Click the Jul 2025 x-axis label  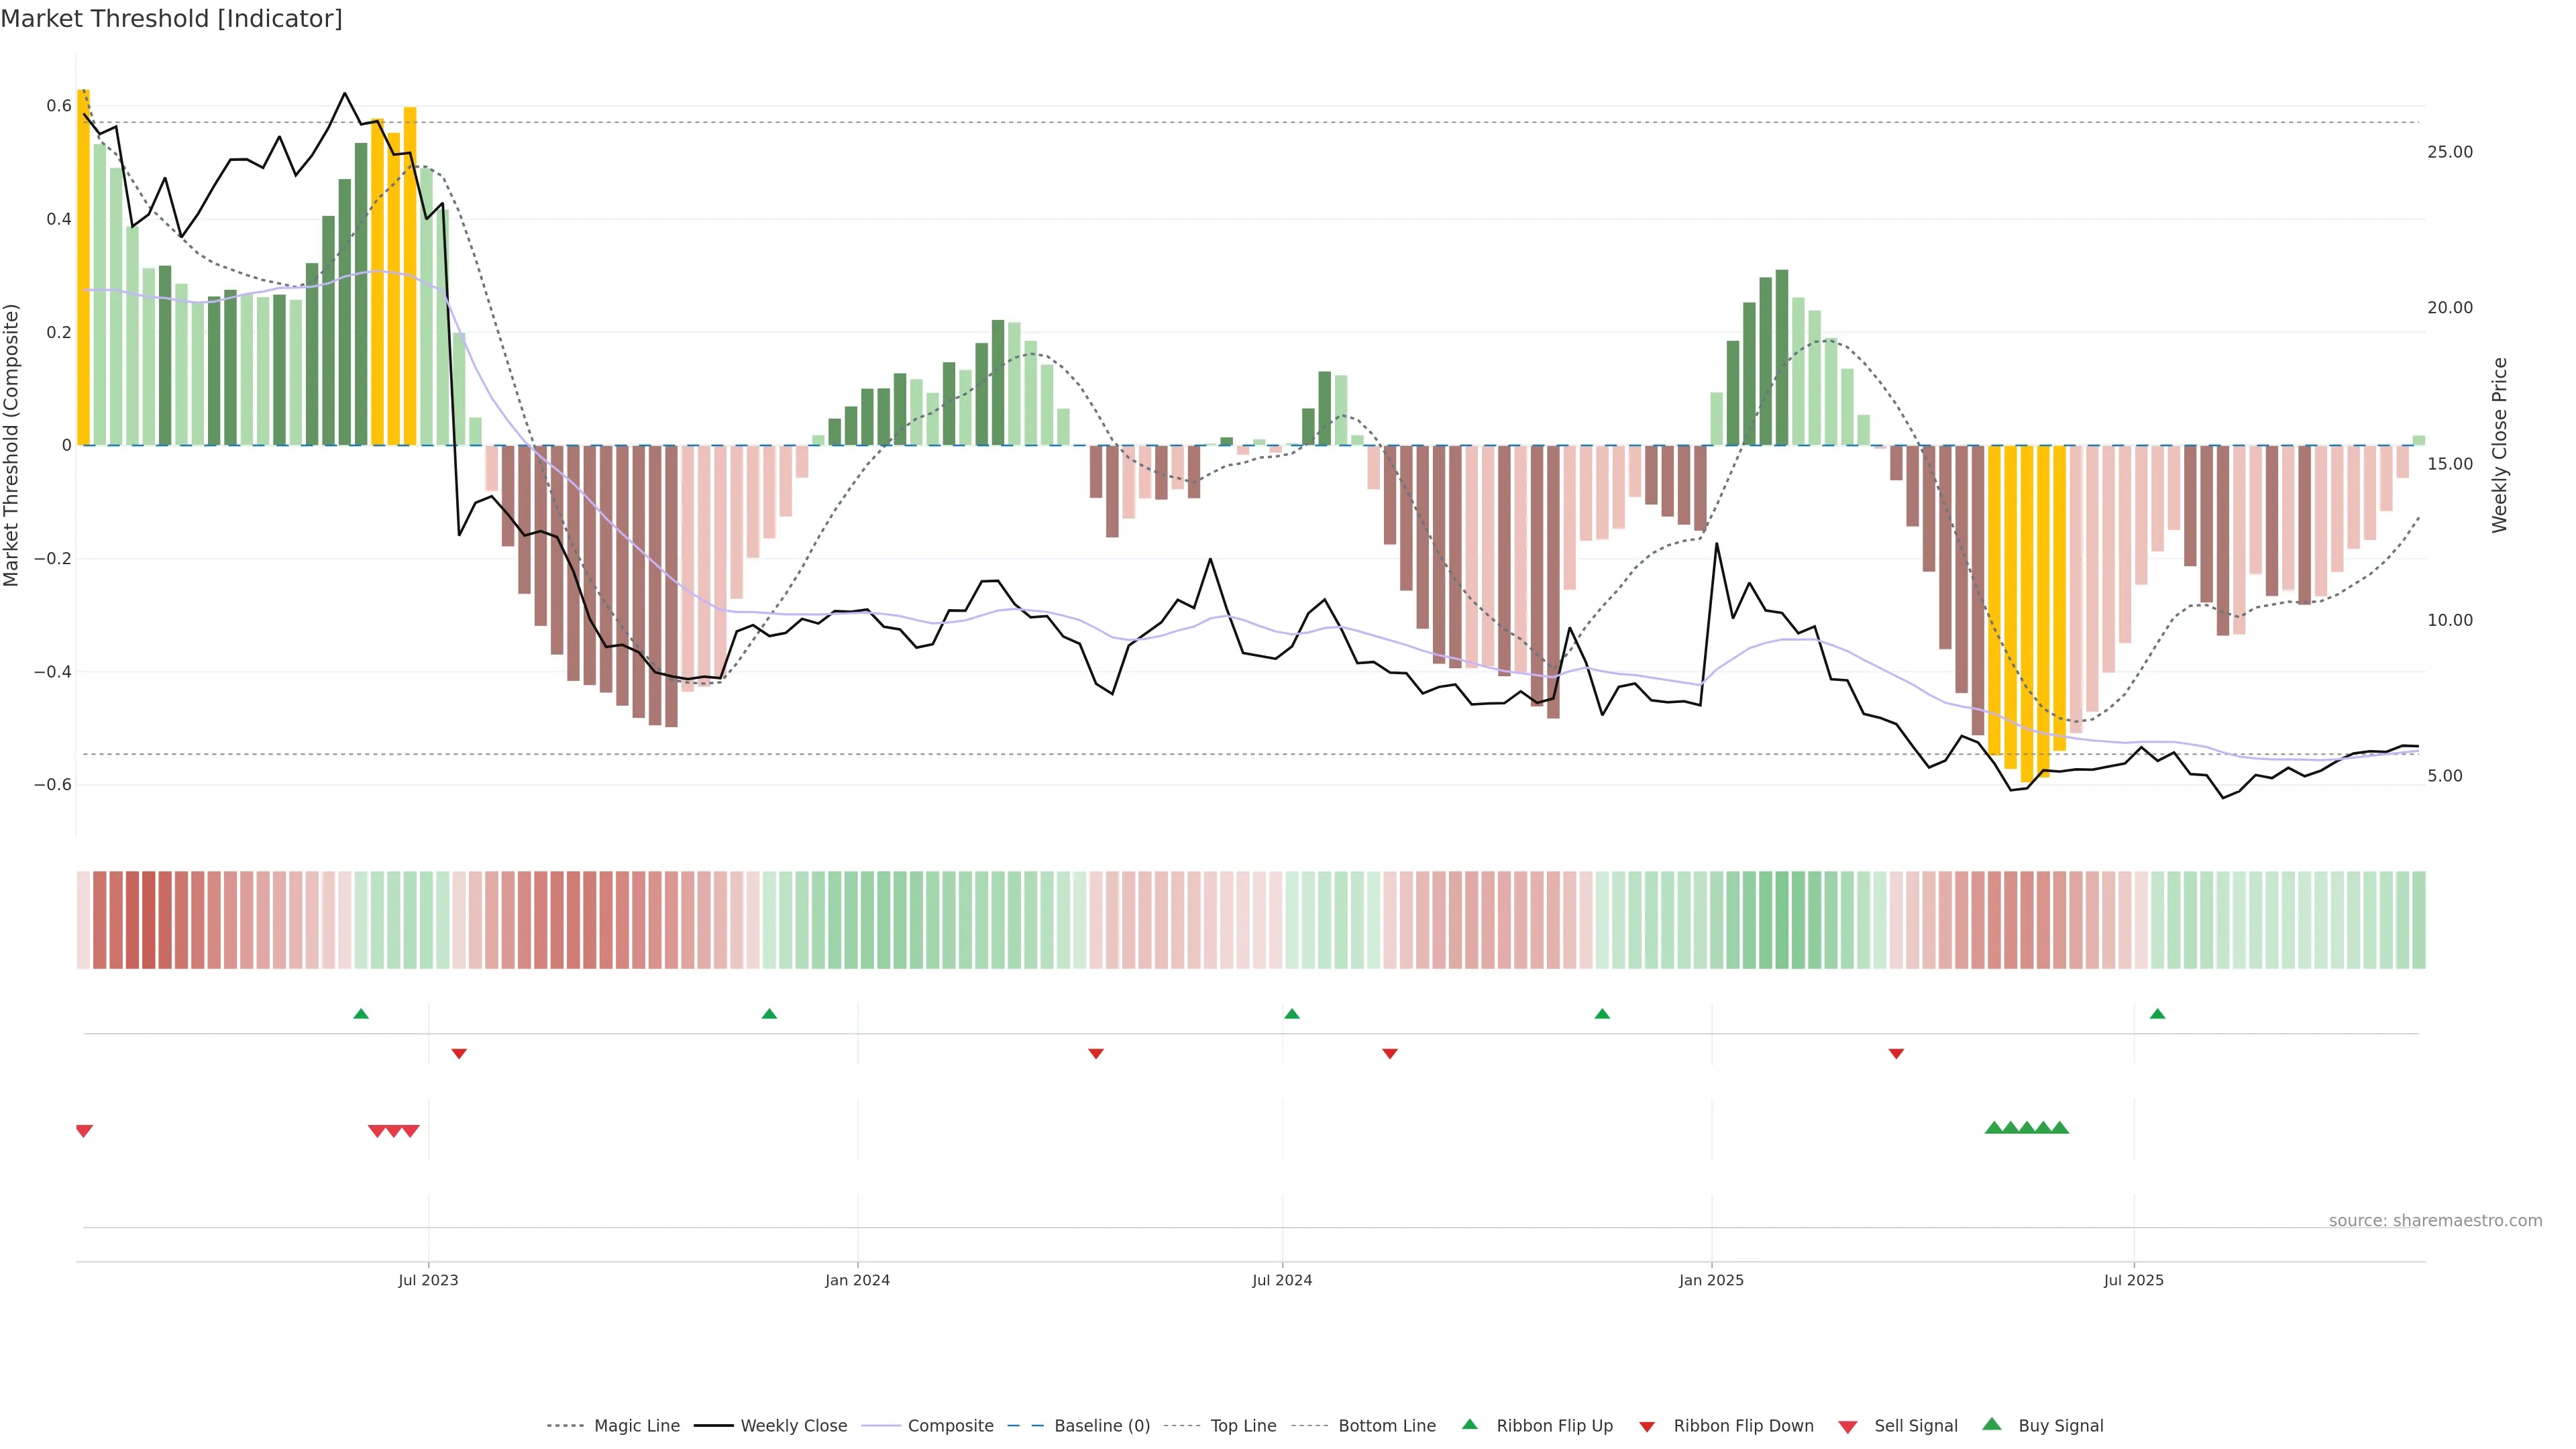tap(2133, 1280)
